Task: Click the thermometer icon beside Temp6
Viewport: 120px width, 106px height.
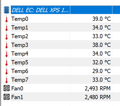Action: (x=6, y=71)
